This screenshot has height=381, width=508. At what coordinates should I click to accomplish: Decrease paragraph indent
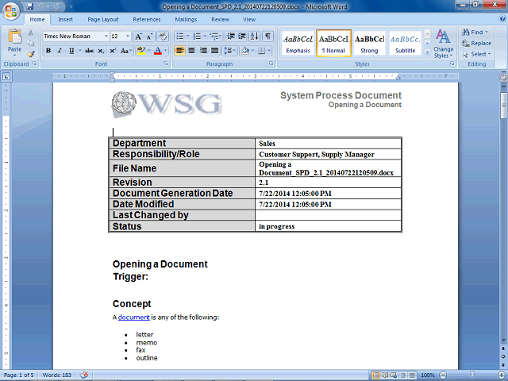pyautogui.click(x=231, y=37)
